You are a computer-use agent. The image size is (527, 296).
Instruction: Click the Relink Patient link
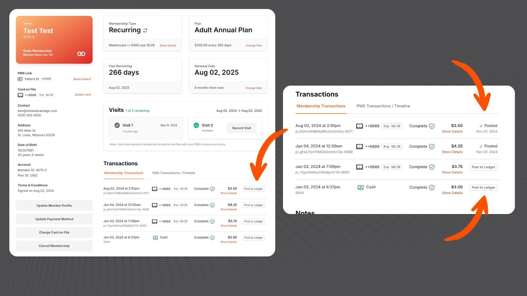tap(82, 79)
